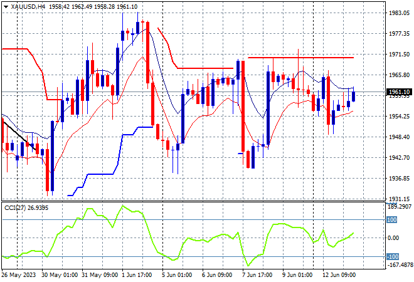This screenshot has width=414, height=282.
Task: Select the 7 Jun 17:00 time label
Action: 257,275
